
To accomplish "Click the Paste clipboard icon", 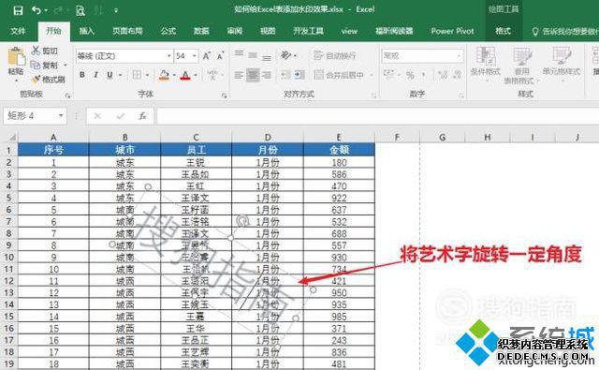I will (17, 57).
